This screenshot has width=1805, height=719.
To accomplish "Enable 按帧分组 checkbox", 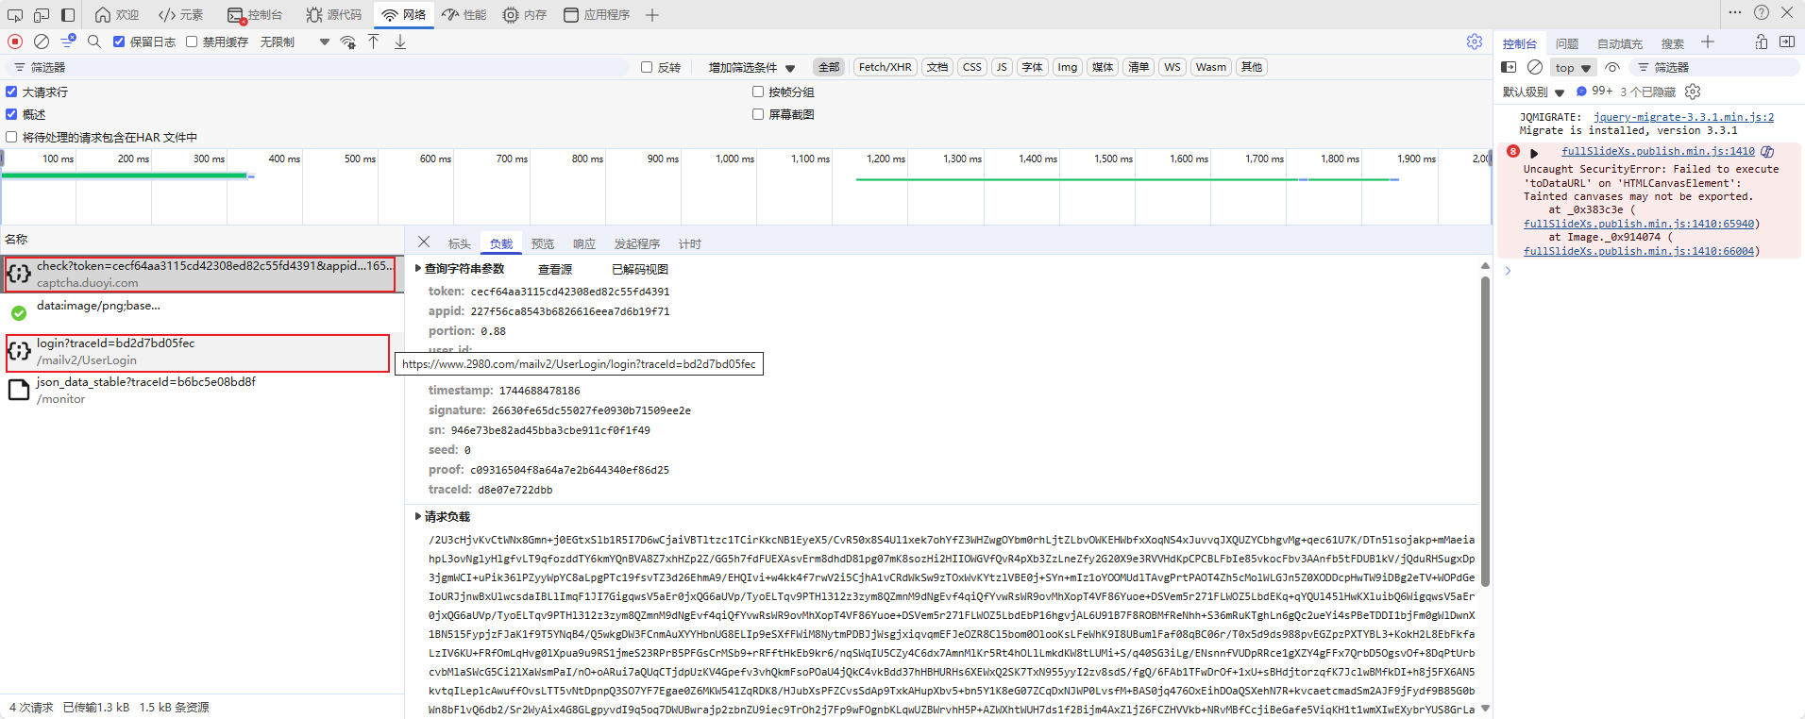I will (x=758, y=92).
